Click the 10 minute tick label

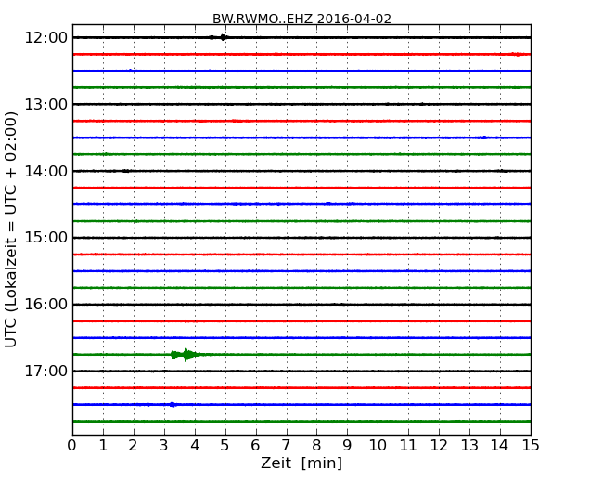coord(378,446)
